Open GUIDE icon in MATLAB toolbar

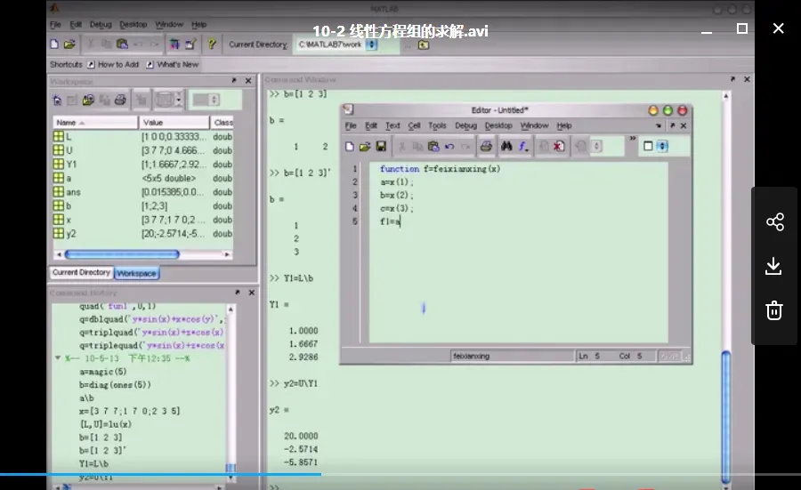tap(190, 44)
